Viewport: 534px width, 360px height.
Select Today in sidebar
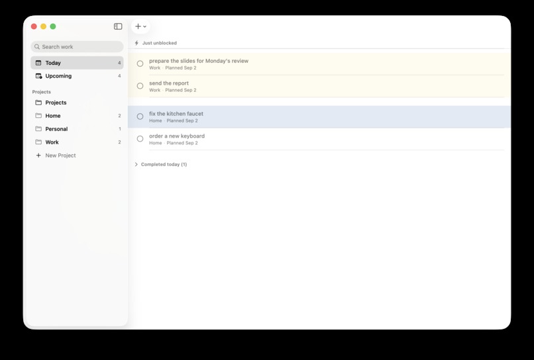click(x=77, y=63)
